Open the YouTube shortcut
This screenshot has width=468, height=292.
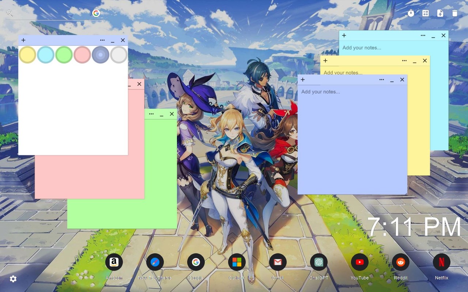pyautogui.click(x=360, y=262)
